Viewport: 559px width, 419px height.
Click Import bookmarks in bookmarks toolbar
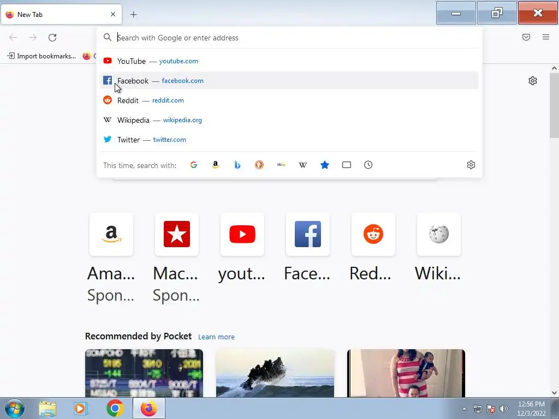(41, 56)
